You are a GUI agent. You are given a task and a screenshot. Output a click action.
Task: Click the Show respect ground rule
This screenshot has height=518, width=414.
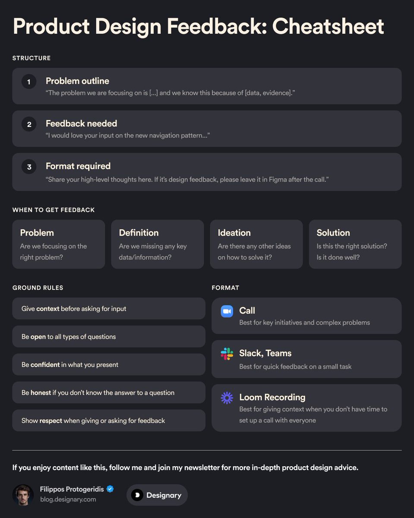click(x=109, y=420)
